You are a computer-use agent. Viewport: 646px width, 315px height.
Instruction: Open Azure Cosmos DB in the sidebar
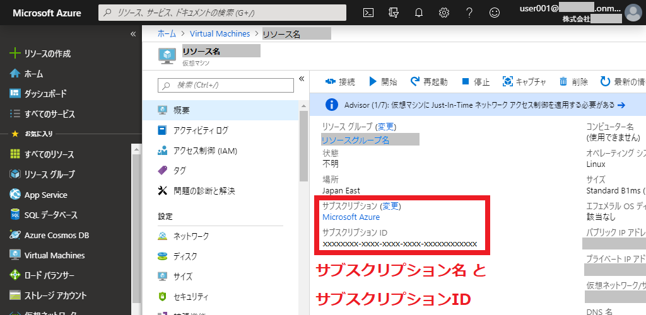click(49, 235)
